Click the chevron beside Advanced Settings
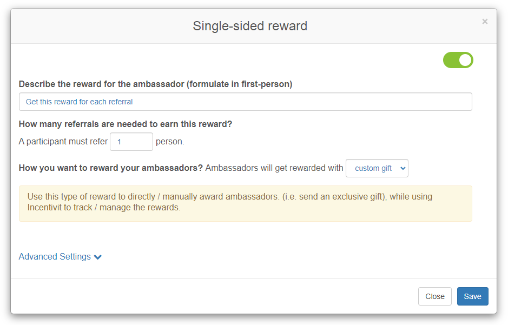This screenshot has width=508, height=325. (98, 257)
